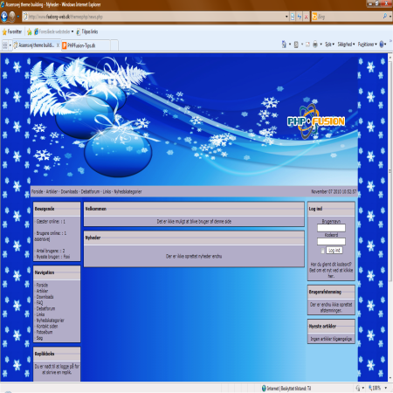Open the Favoritter favorites button
This screenshot has width=393, height=393.
pos(12,31)
